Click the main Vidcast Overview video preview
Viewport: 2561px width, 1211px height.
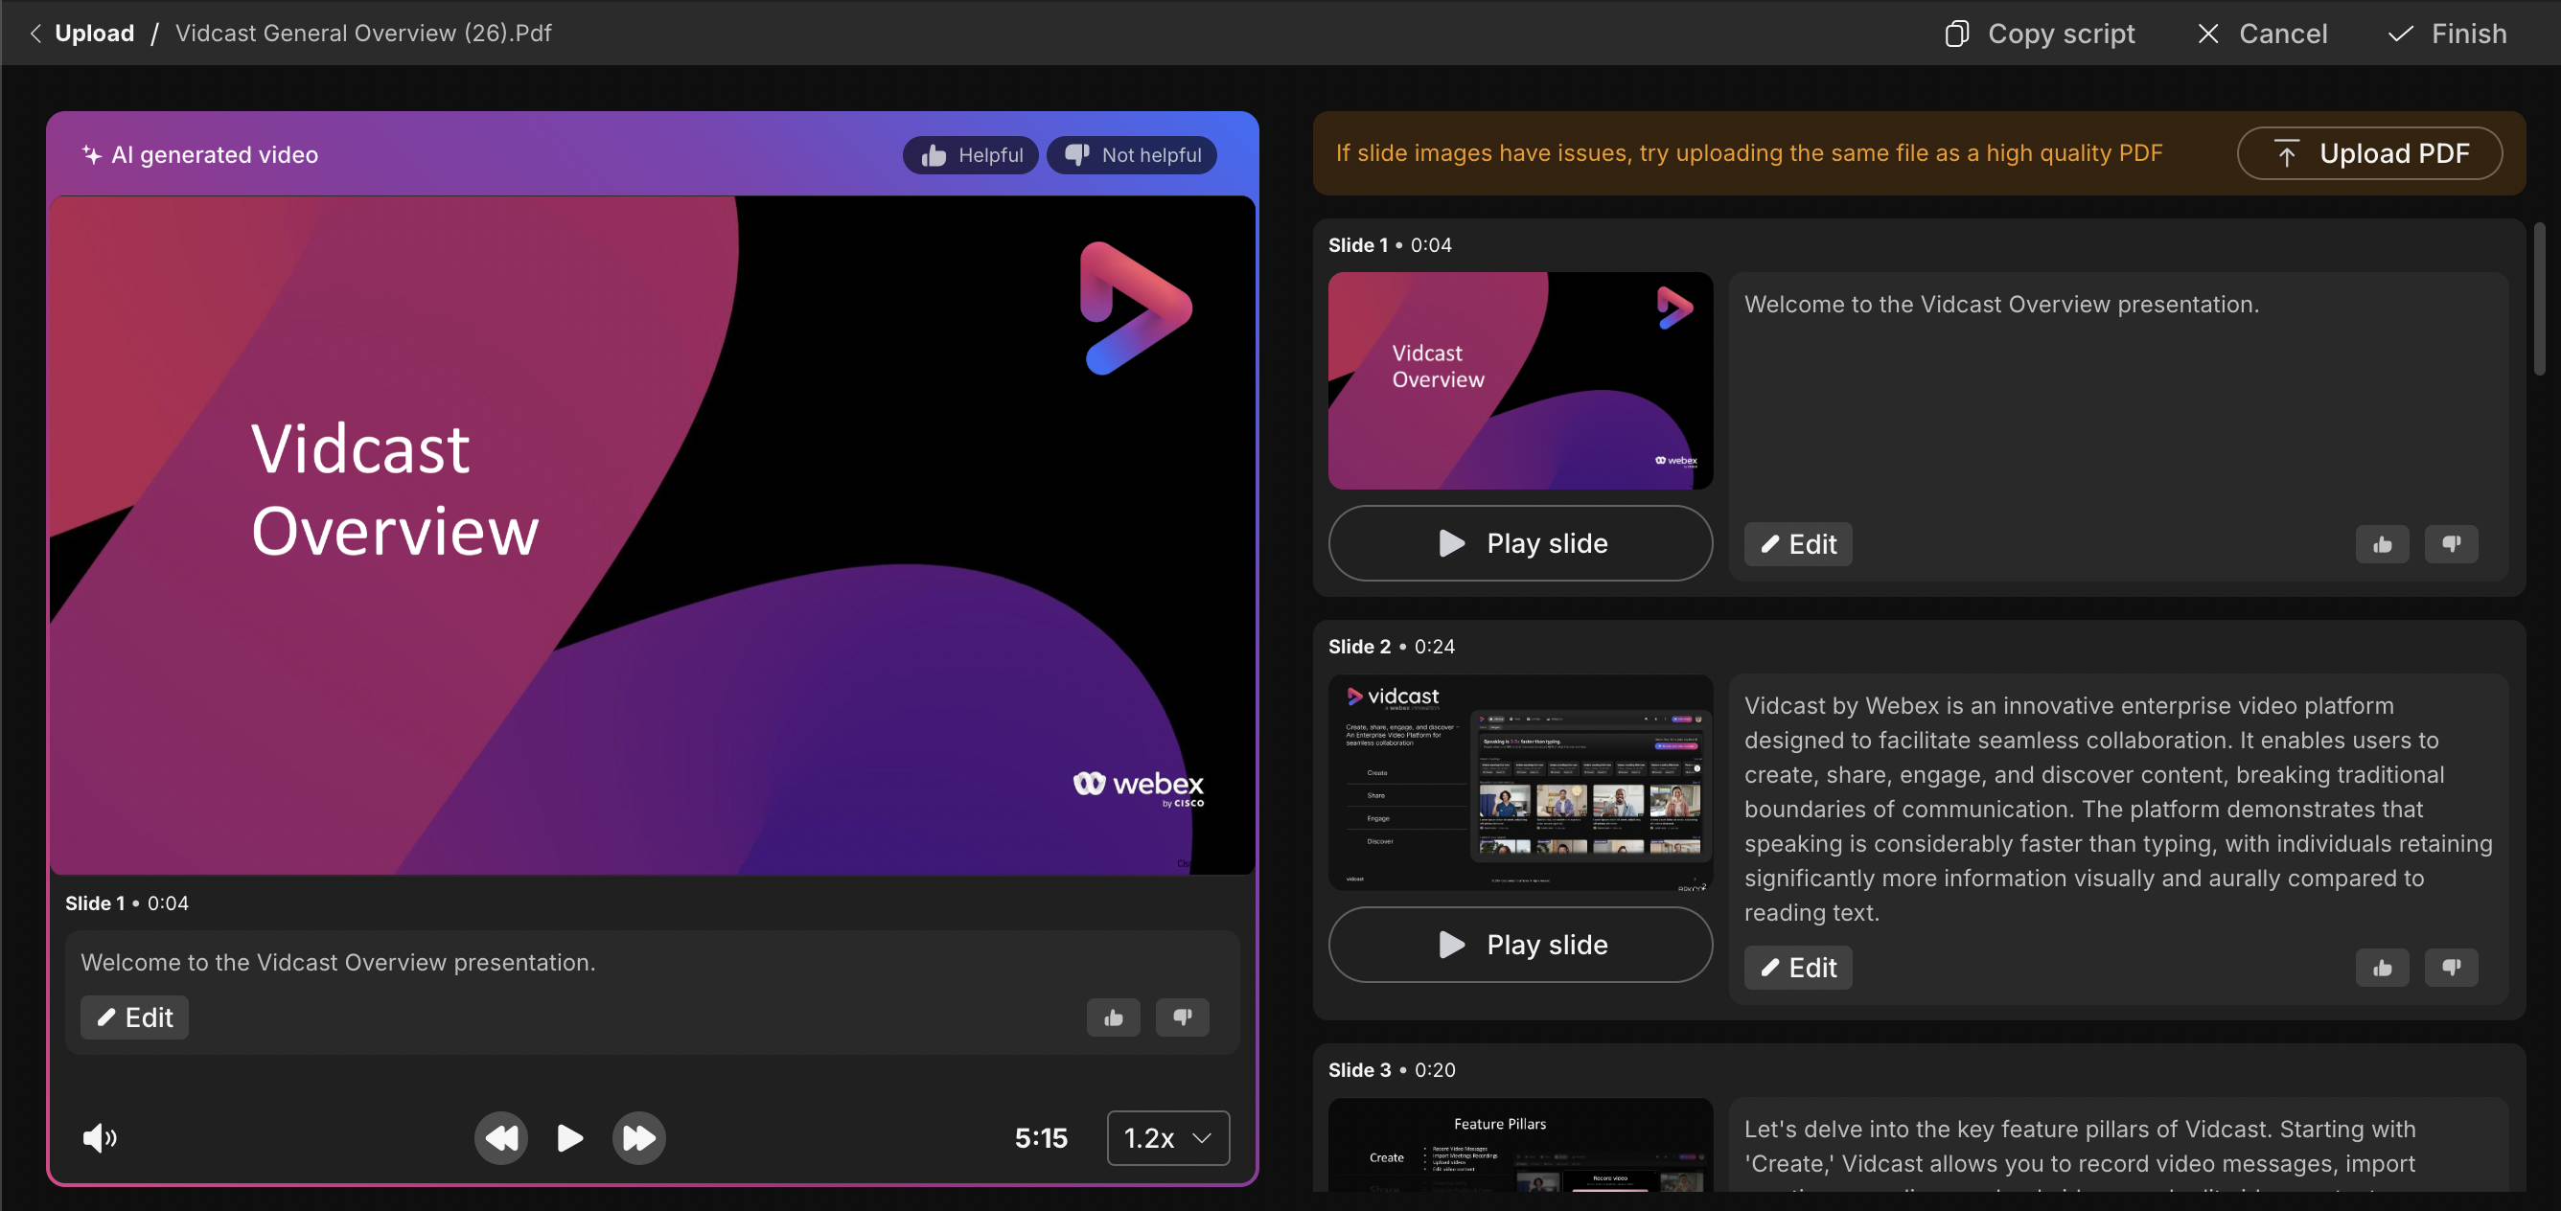[x=652, y=535]
